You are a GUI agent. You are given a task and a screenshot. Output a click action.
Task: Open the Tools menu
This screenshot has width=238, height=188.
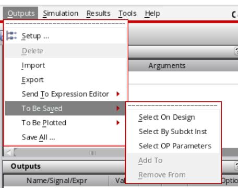[x=127, y=14]
